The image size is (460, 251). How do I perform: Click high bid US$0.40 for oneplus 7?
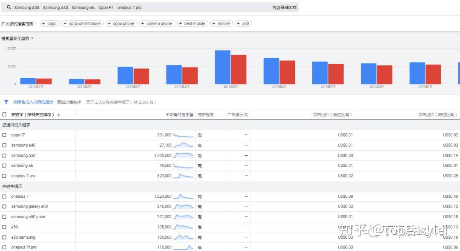450,196
